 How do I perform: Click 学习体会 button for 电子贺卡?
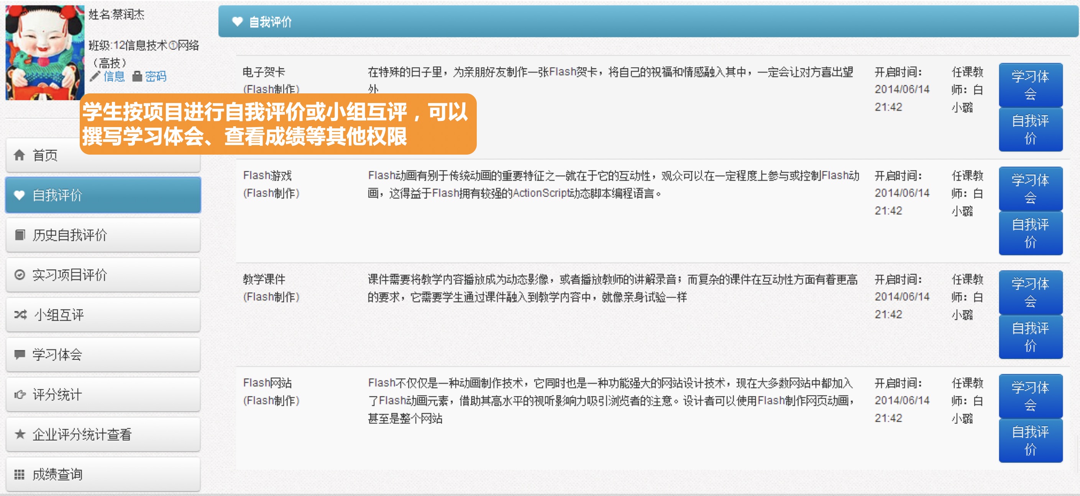[x=1031, y=85]
